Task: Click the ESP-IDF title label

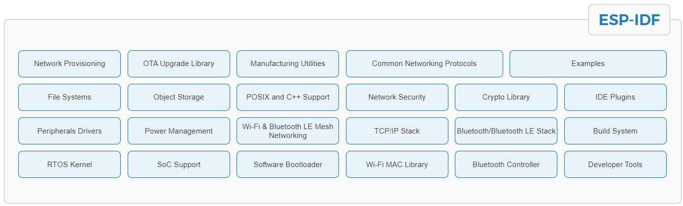Action: [x=629, y=20]
